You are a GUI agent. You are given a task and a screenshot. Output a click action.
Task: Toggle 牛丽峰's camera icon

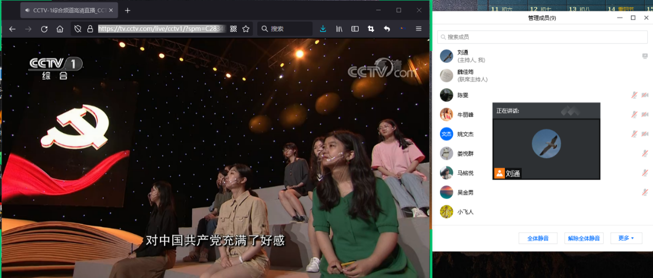[645, 114]
